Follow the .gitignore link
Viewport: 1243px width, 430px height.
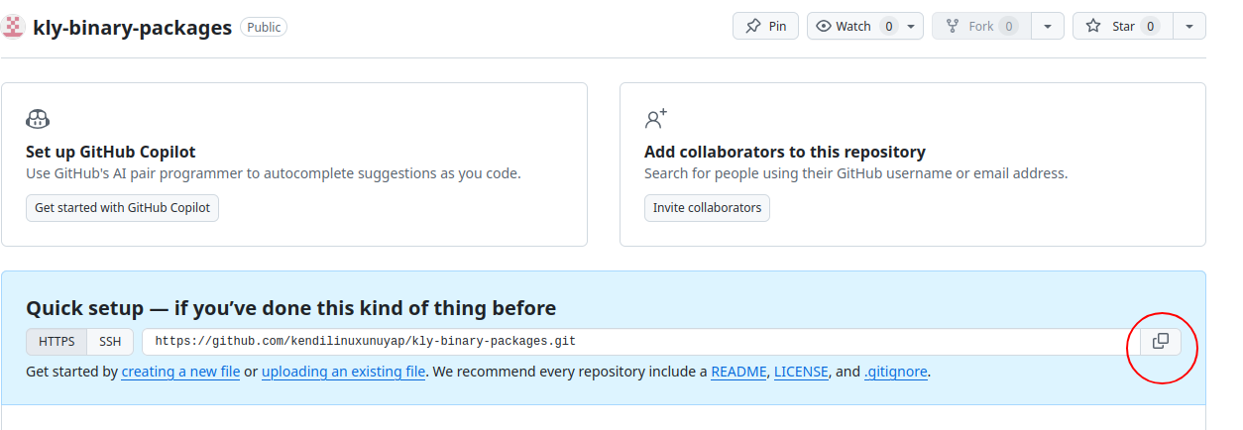896,373
